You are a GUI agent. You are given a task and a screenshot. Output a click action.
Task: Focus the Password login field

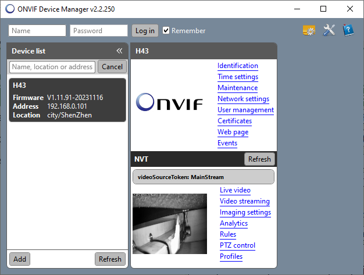(99, 31)
